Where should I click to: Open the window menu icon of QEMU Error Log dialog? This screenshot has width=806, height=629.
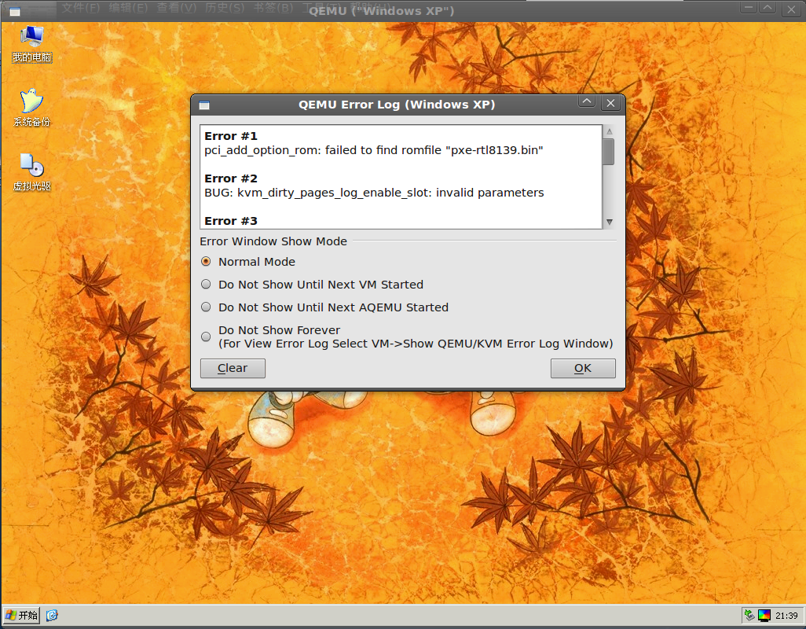pos(204,105)
